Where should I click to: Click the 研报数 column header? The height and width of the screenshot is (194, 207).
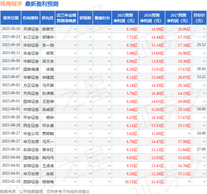(x=85, y=18)
